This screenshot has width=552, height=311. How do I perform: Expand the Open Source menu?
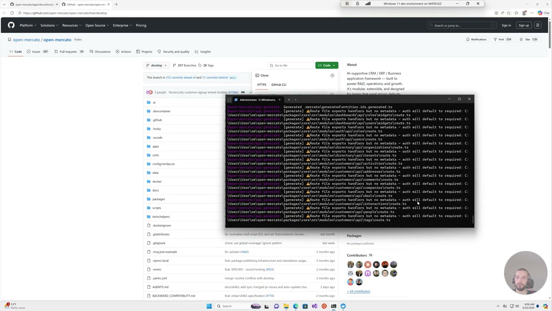coord(97,25)
